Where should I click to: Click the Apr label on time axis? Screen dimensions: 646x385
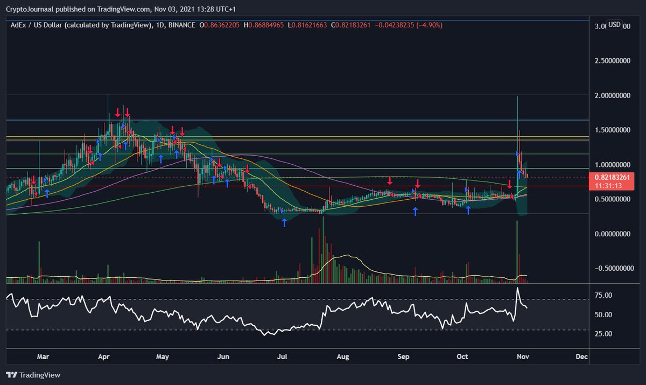pyautogui.click(x=104, y=356)
